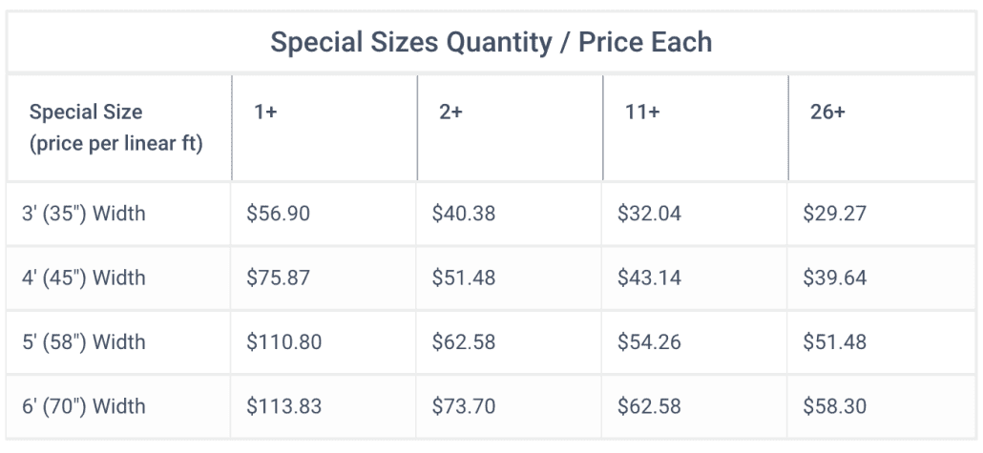983x453 pixels.
Task: Click the $54.26 price cell
Action: coord(649,342)
